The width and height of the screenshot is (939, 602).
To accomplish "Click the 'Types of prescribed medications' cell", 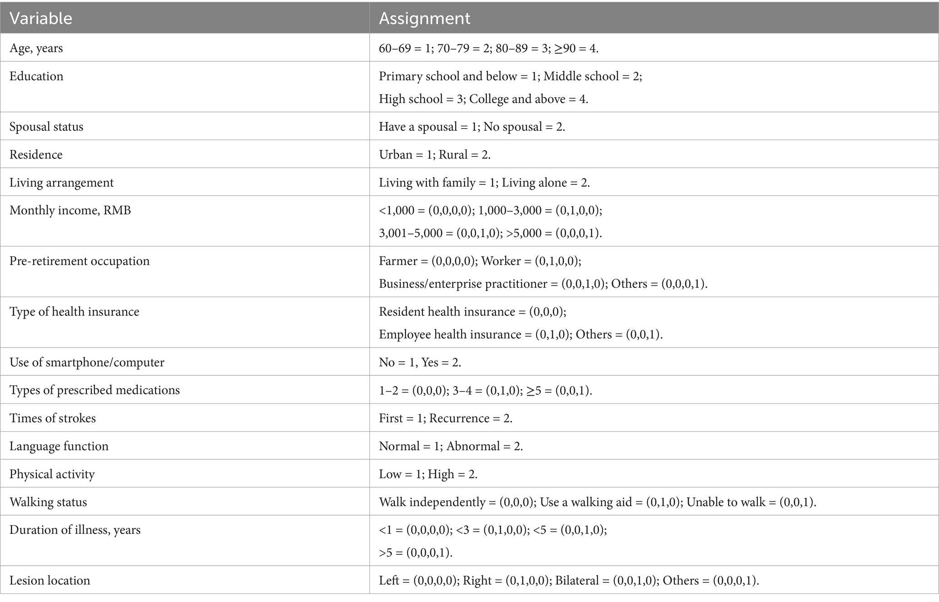I will pyautogui.click(x=94, y=390).
